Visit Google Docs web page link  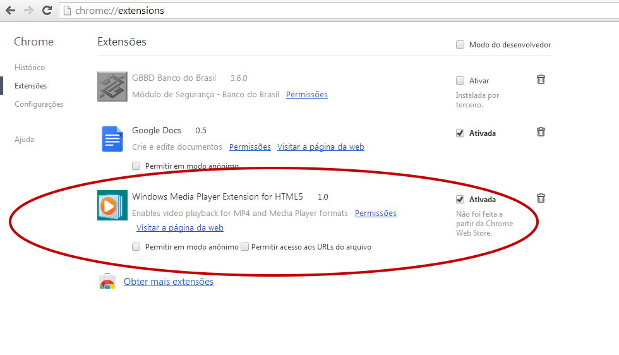pos(321,147)
